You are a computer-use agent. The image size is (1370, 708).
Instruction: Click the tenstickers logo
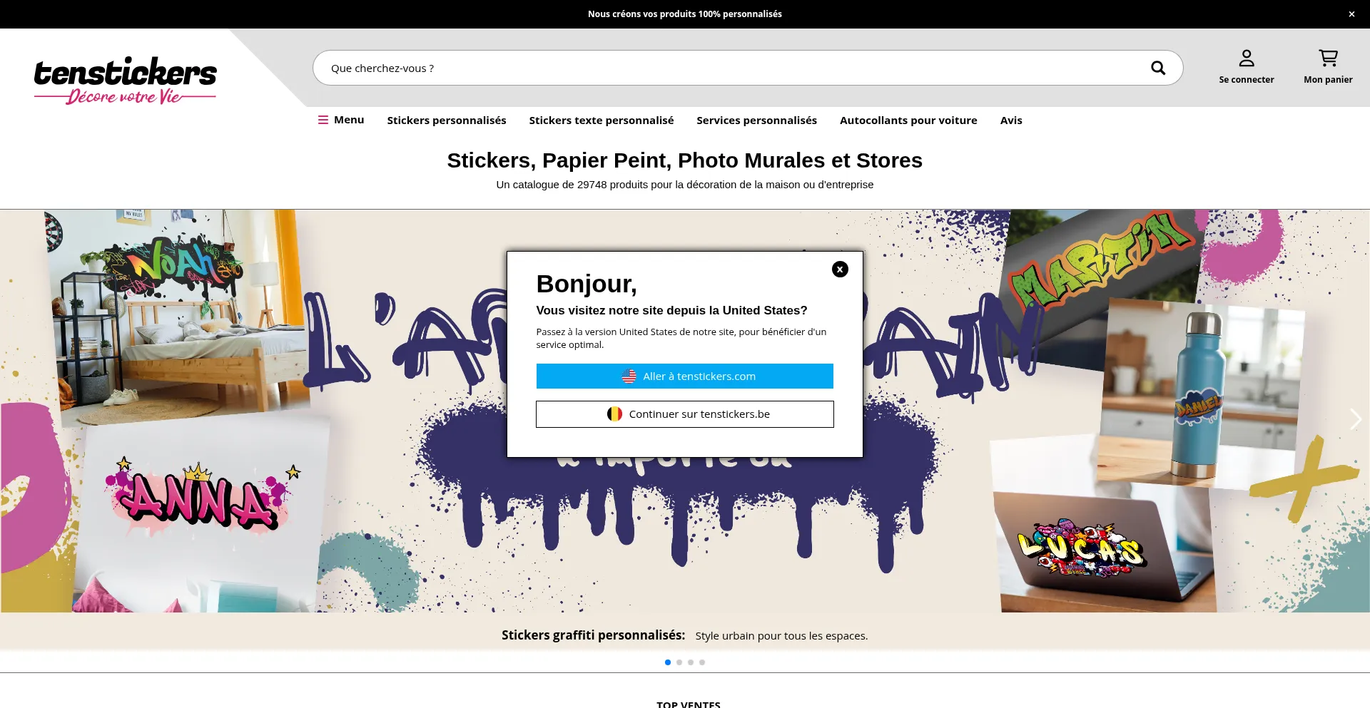point(125,78)
